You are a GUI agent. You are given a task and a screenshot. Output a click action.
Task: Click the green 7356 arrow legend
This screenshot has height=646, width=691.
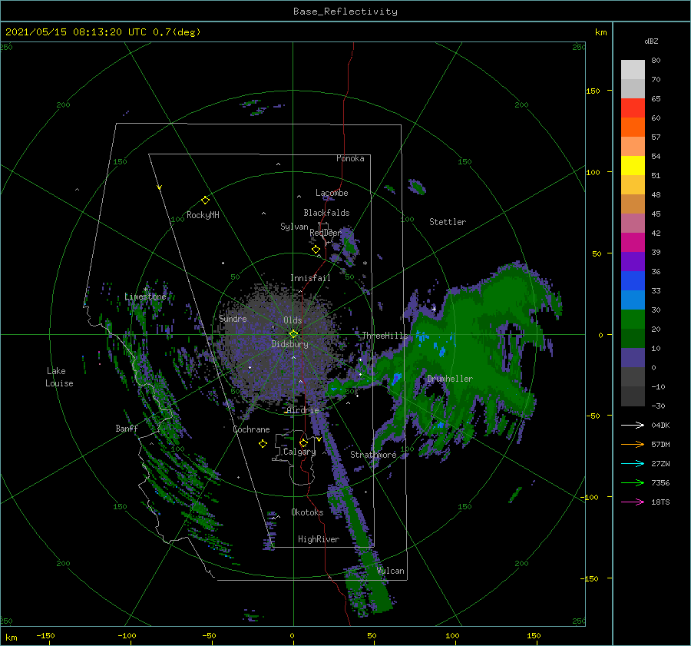(x=633, y=483)
